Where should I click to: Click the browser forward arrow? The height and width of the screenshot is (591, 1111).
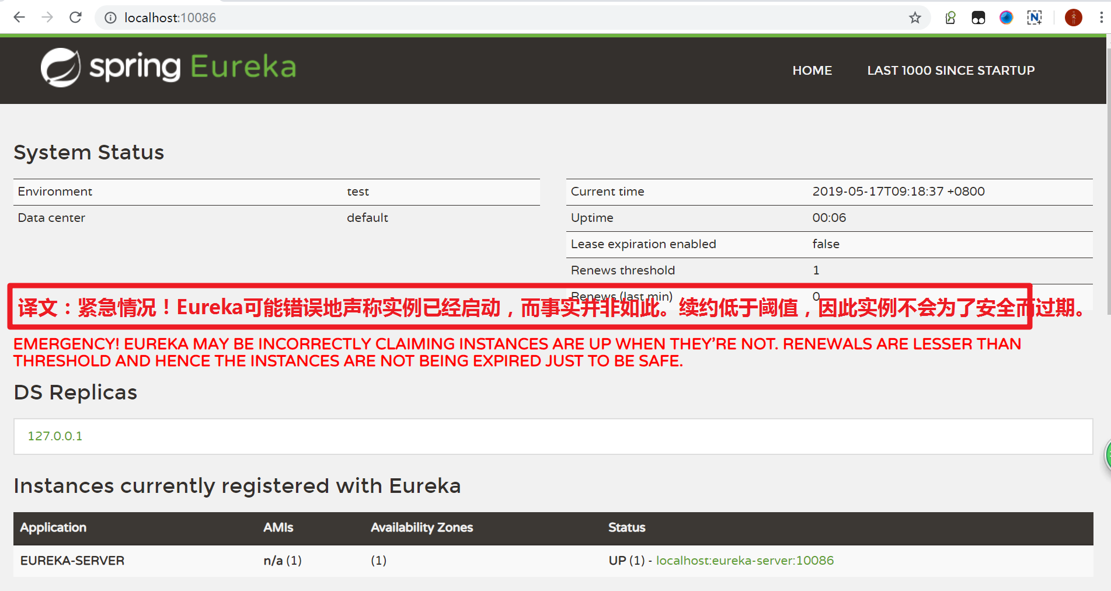pyautogui.click(x=47, y=18)
